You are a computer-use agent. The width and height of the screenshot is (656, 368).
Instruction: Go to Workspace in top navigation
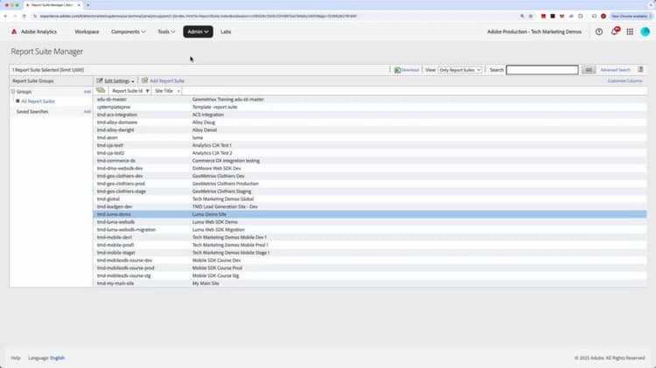(x=87, y=31)
